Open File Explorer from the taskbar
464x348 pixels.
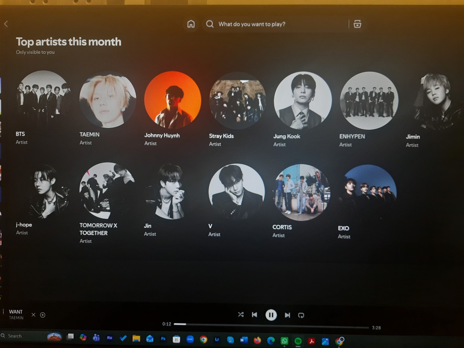(136, 338)
